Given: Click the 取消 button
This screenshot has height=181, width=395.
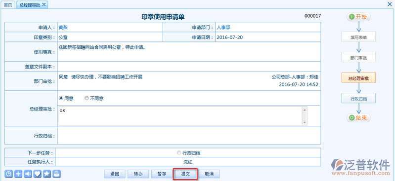Looking at the screenshot, I should (209, 174).
